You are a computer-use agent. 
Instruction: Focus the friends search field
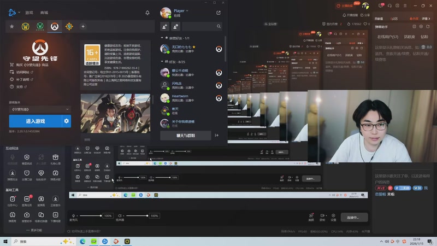pyautogui.click(x=202, y=26)
